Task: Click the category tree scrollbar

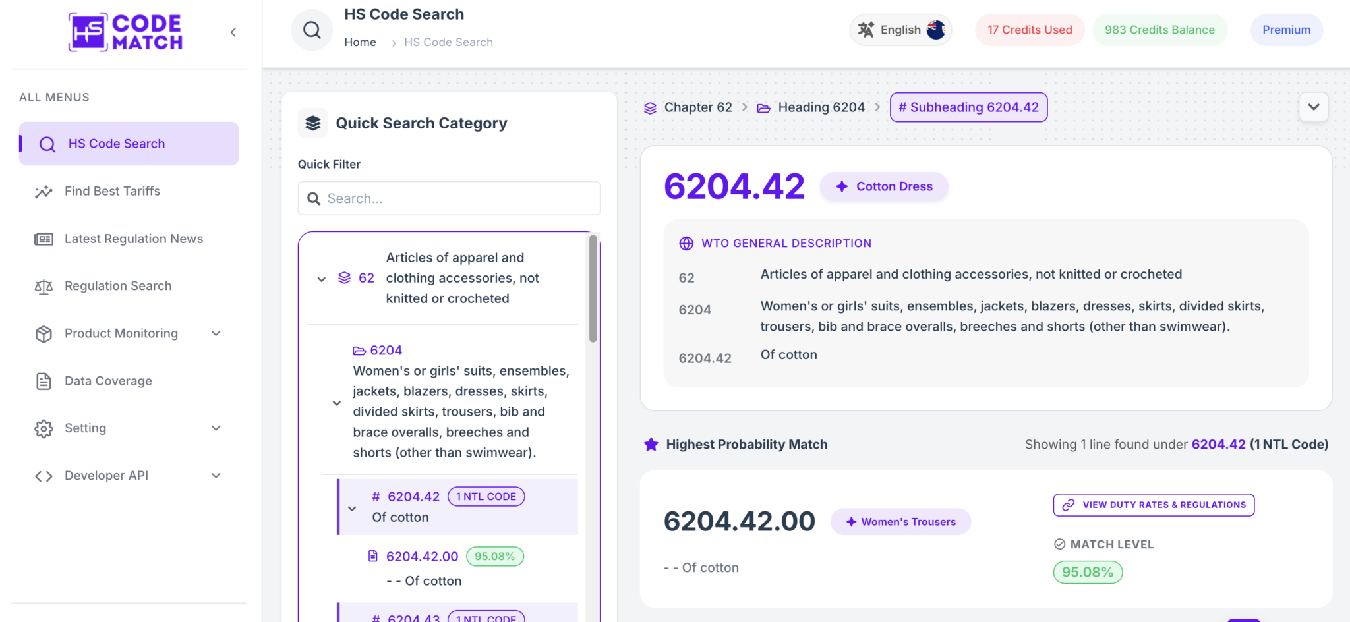Action: tap(593, 289)
